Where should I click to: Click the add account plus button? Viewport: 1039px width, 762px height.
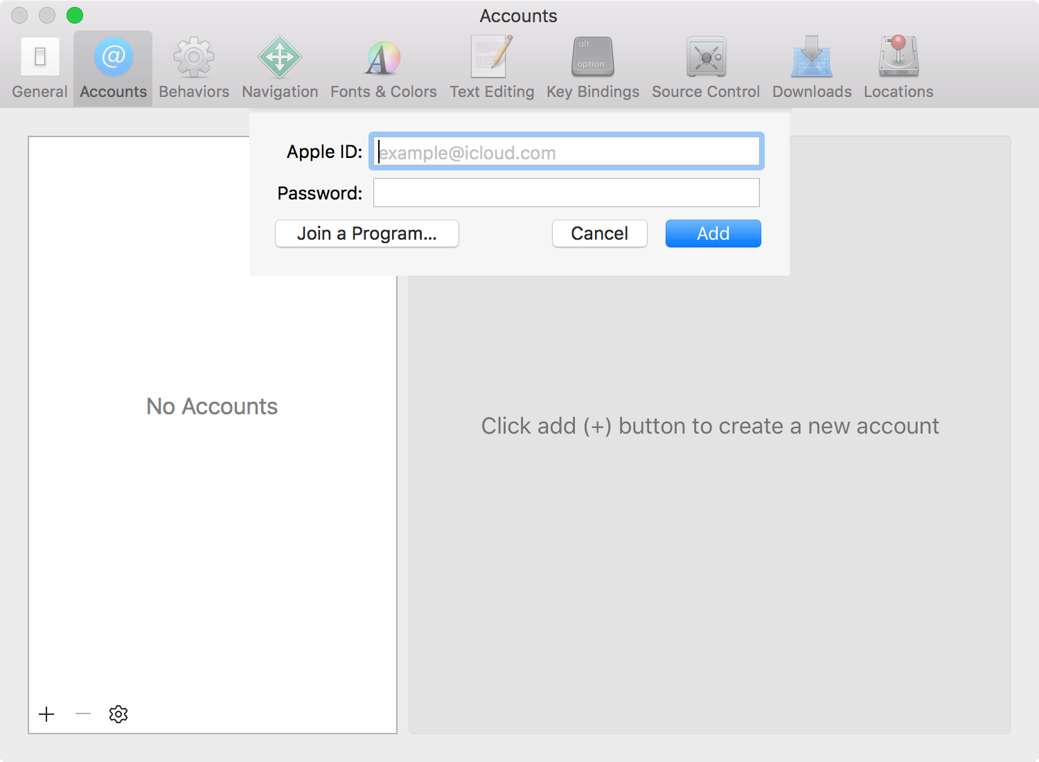click(46, 714)
